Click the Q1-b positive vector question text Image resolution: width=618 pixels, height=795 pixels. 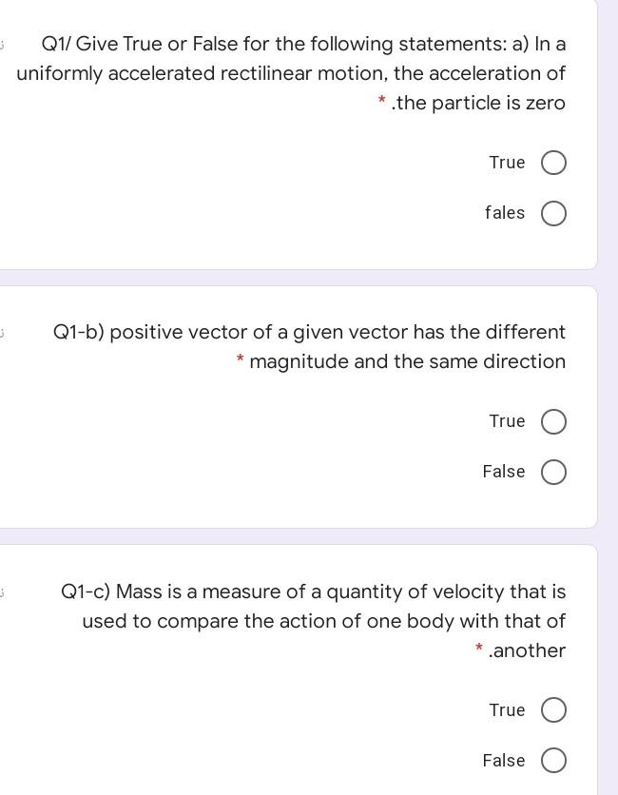coord(309,347)
